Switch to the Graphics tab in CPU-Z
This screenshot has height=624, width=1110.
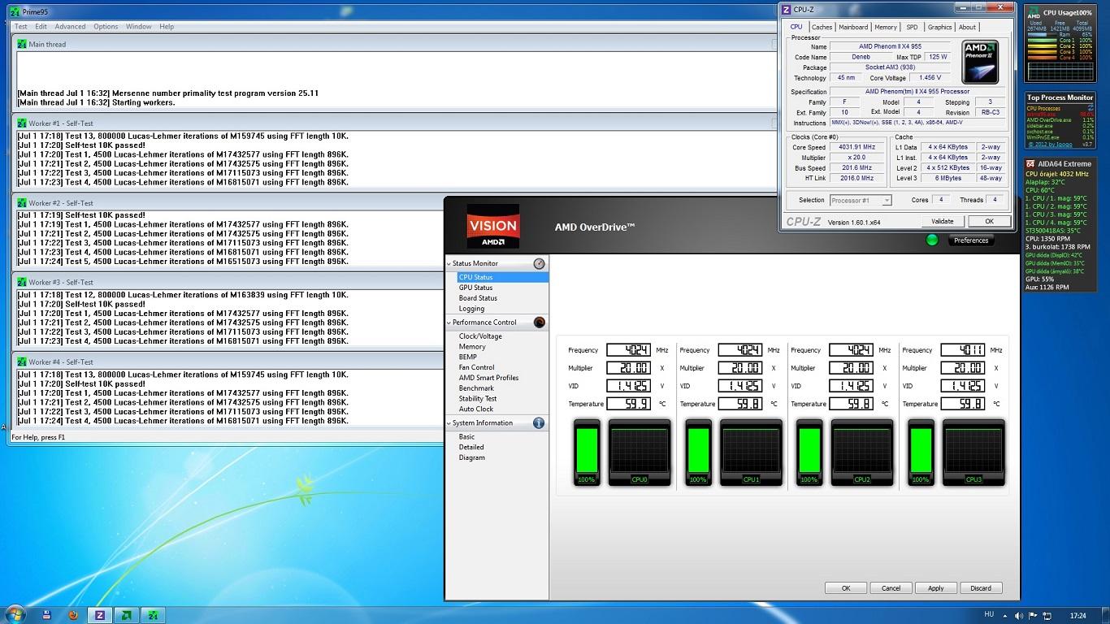939,27
